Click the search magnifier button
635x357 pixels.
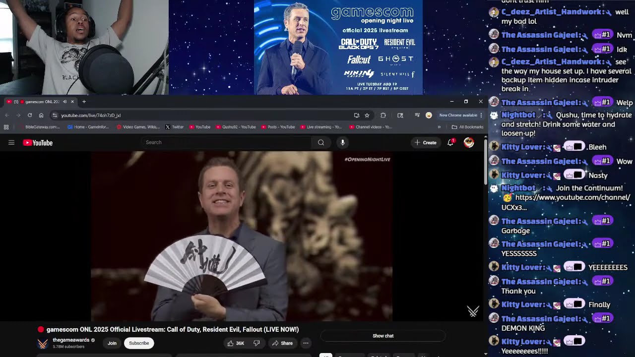[x=321, y=142]
